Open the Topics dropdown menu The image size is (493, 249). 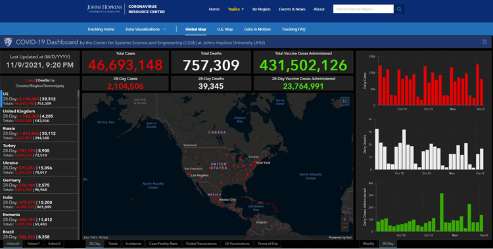236,9
